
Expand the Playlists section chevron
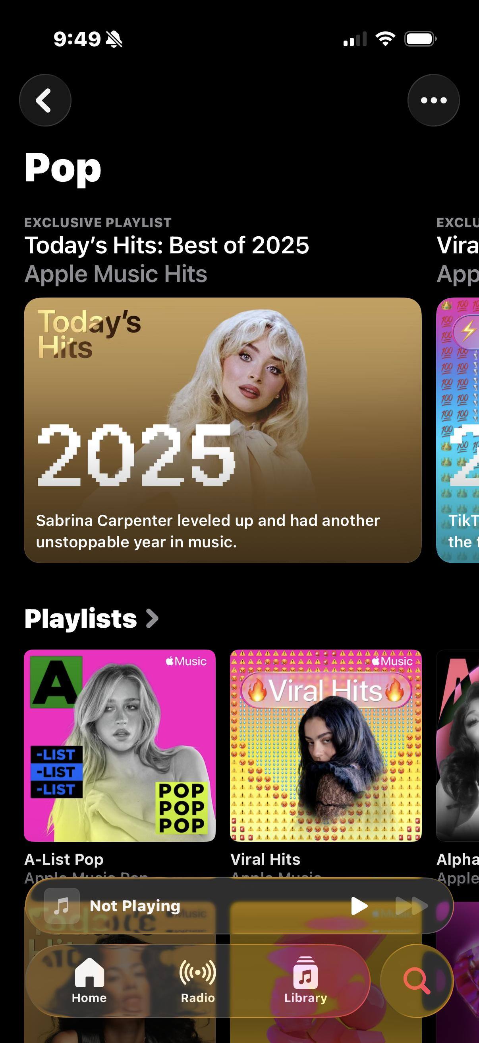point(152,618)
